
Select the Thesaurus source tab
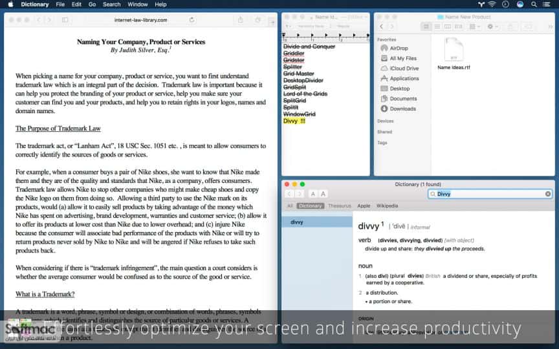(x=340, y=206)
